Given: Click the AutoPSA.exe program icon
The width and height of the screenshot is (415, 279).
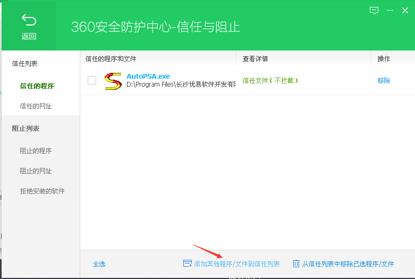Looking at the screenshot, I should pos(113,81).
